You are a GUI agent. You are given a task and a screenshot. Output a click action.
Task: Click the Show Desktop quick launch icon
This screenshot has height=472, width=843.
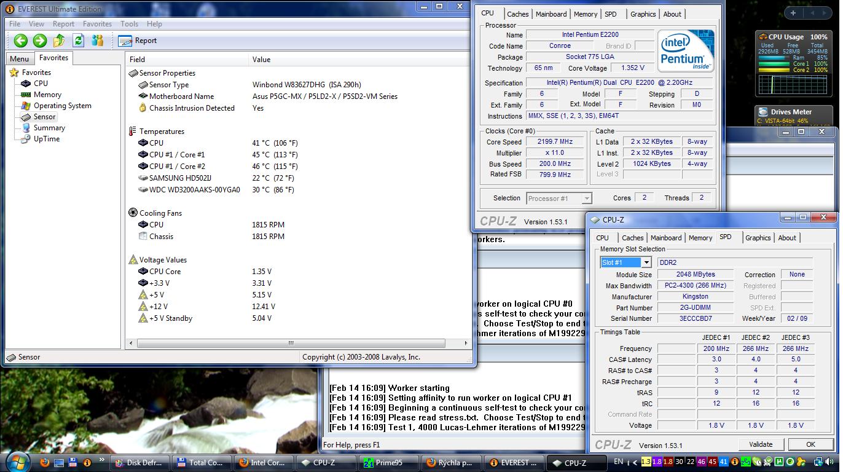pyautogui.click(x=59, y=462)
